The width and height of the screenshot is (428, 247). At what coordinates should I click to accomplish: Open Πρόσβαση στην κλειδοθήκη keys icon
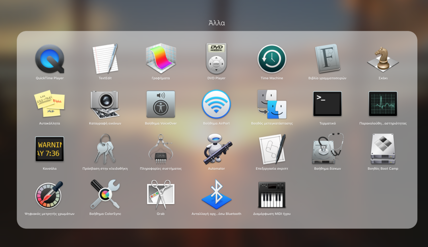pos(105,149)
